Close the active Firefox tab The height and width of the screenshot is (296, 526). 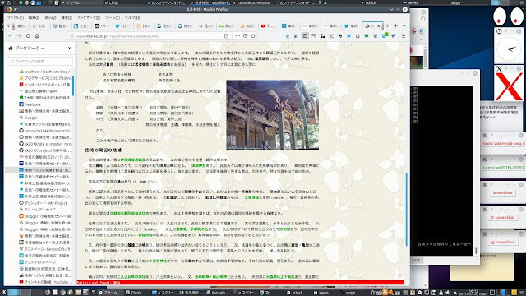tap(379, 25)
